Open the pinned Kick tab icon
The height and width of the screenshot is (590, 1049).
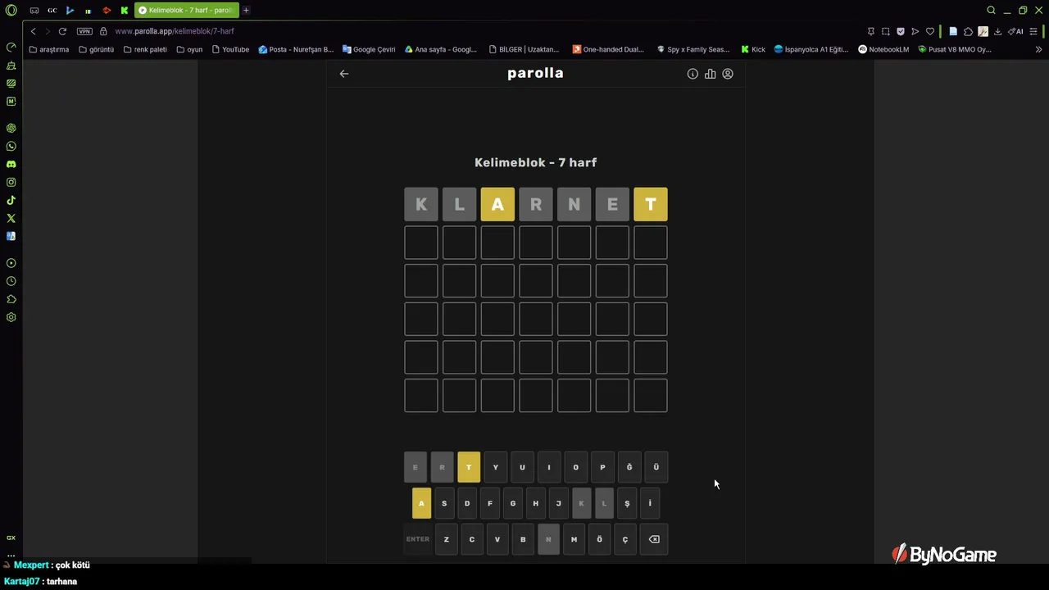point(124,11)
